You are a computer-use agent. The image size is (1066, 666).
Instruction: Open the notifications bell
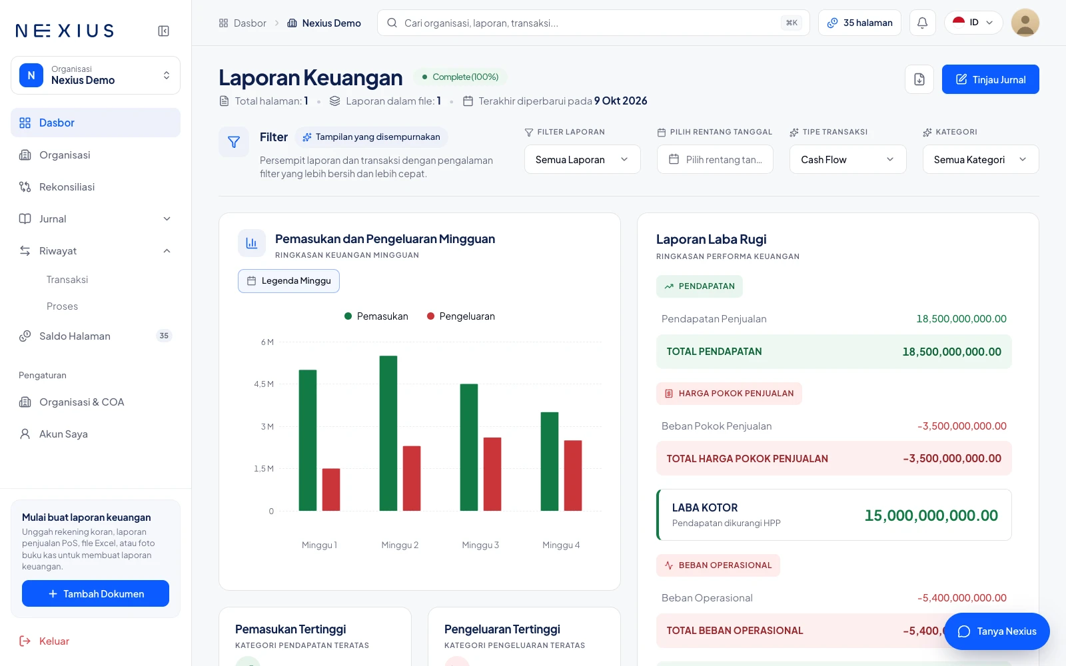pos(922,23)
